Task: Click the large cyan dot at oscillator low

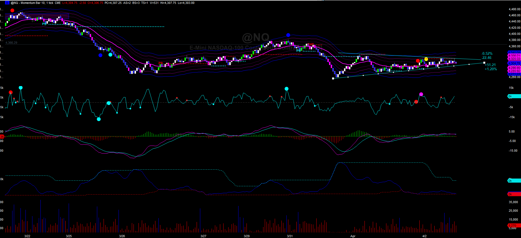Action: pyautogui.click(x=99, y=119)
